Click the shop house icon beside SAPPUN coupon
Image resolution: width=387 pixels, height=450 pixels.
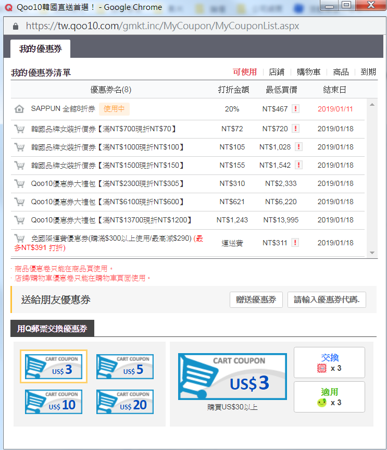tap(19, 109)
